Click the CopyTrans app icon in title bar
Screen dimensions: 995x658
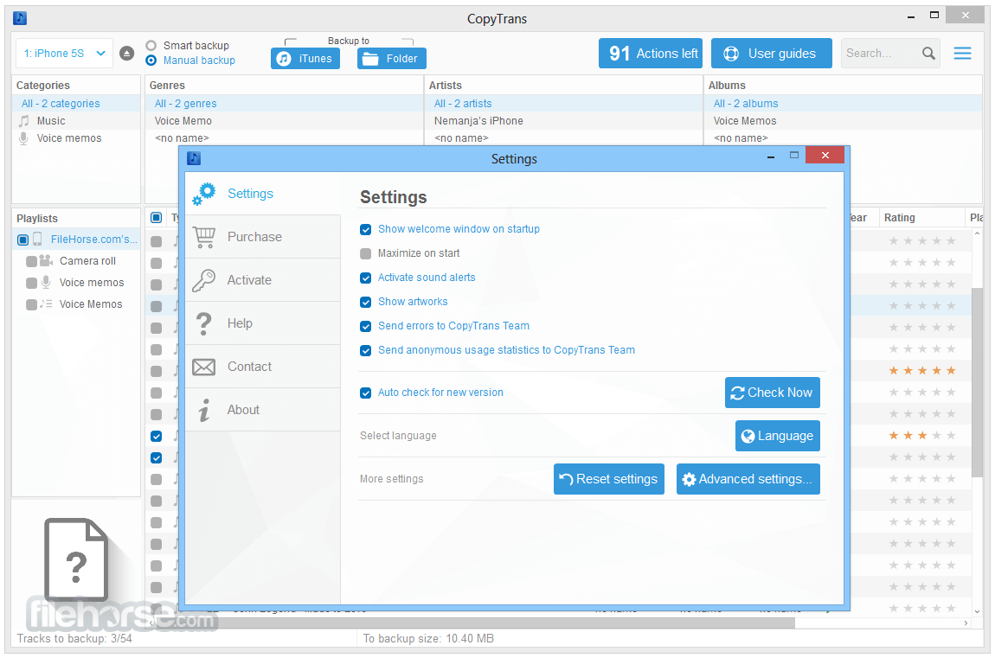click(20, 18)
